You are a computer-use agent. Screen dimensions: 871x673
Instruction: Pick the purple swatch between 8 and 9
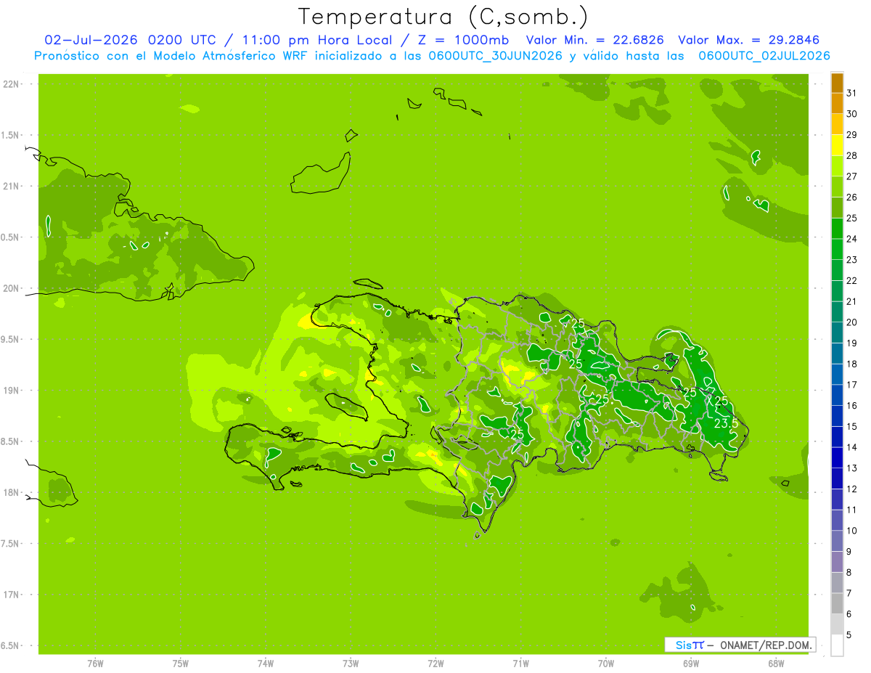837,563
